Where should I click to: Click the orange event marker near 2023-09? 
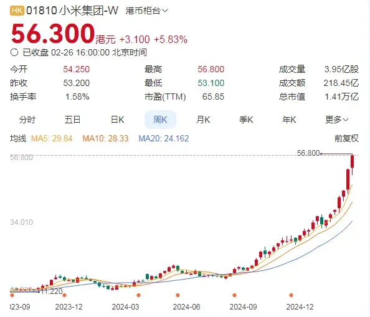coord(12,295)
